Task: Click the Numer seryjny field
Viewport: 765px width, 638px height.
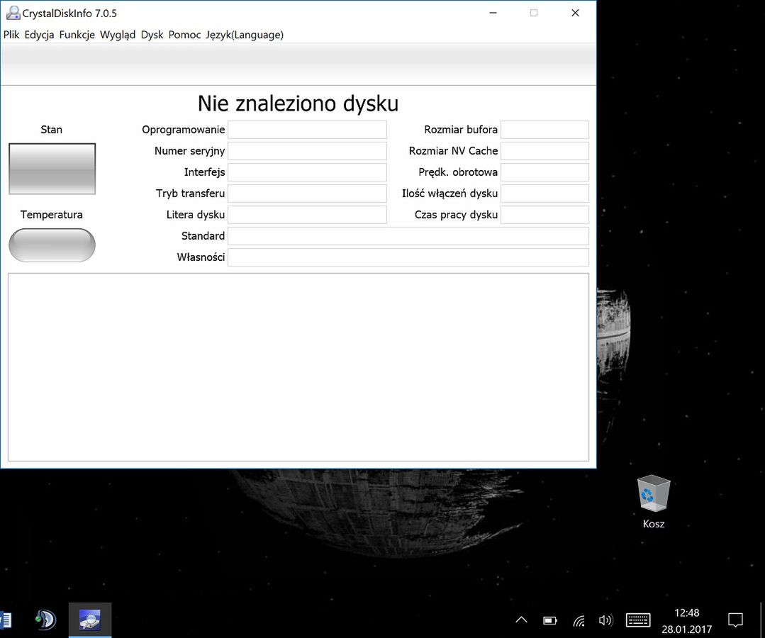Action: pos(308,151)
